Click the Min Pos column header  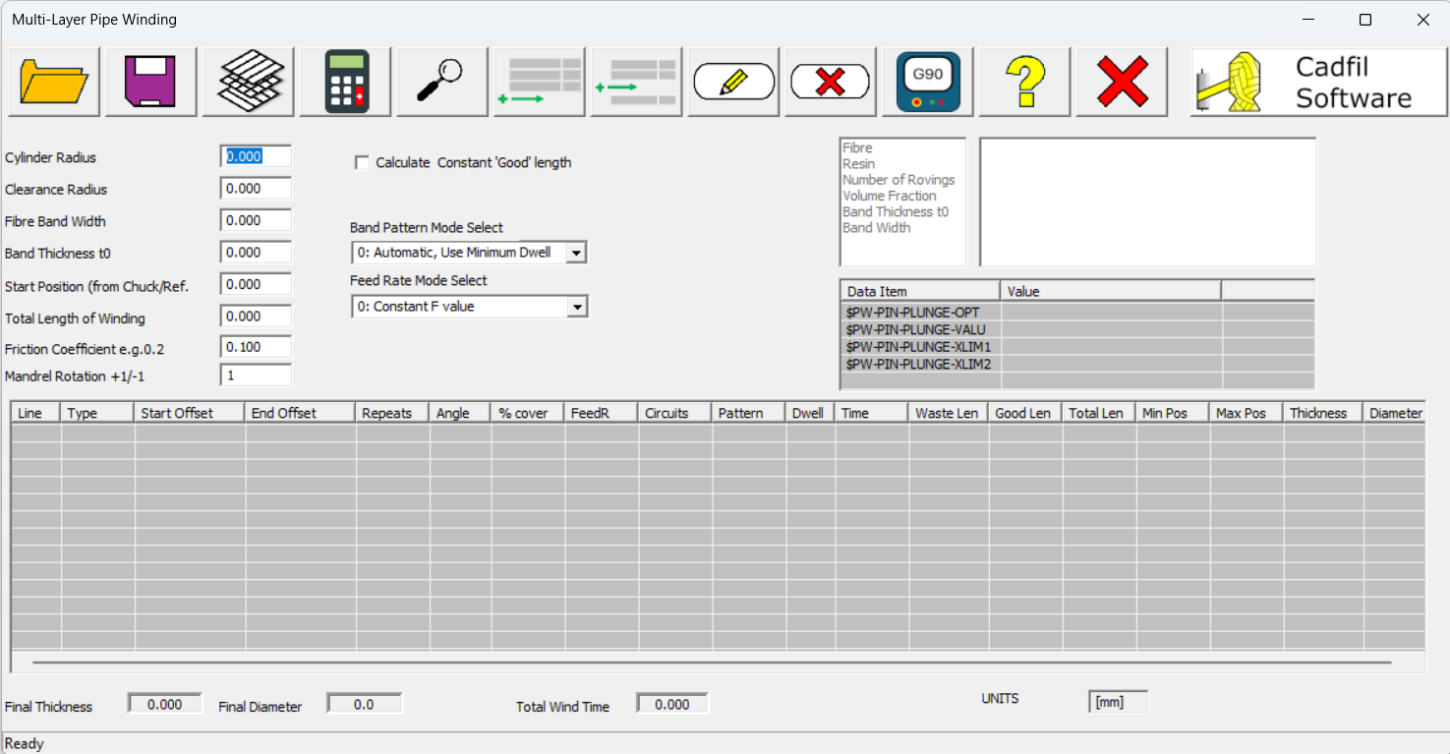tap(1173, 413)
